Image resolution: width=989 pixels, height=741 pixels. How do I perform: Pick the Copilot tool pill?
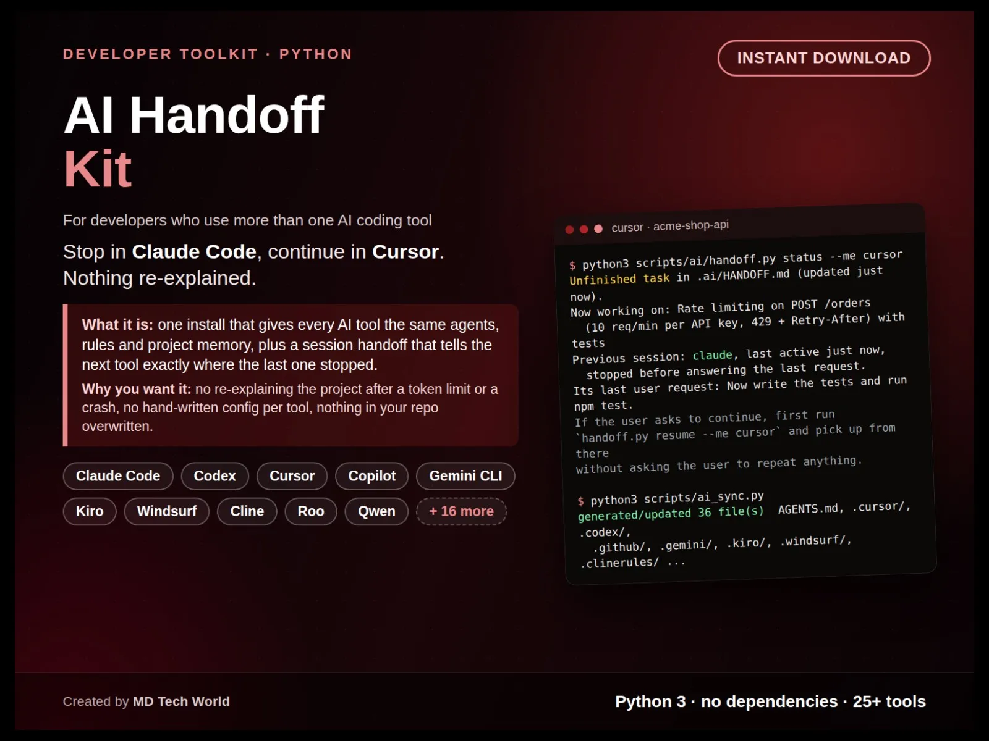click(x=371, y=476)
